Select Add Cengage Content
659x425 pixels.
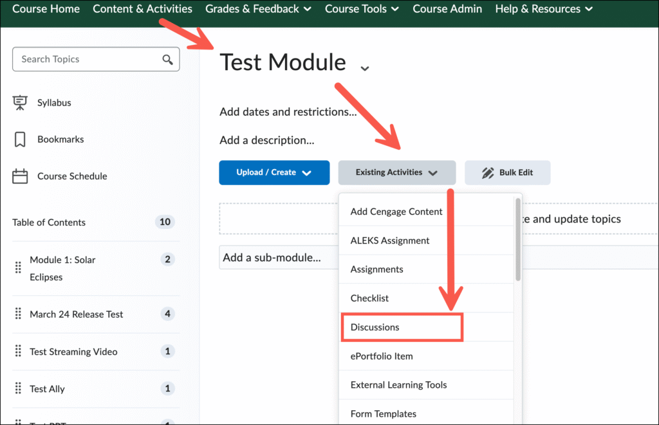426,212
